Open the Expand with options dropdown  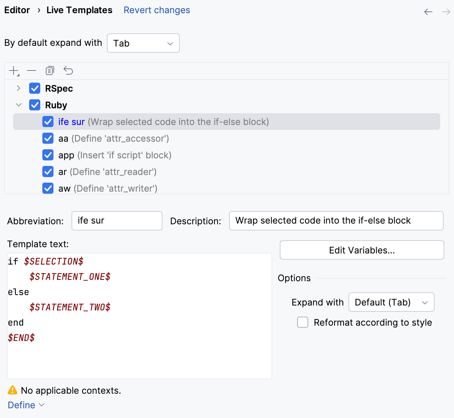(391, 302)
